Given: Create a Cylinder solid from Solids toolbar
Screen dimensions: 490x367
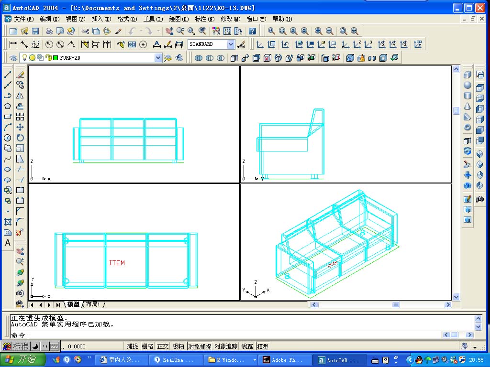Looking at the screenshot, I should [x=468, y=96].
